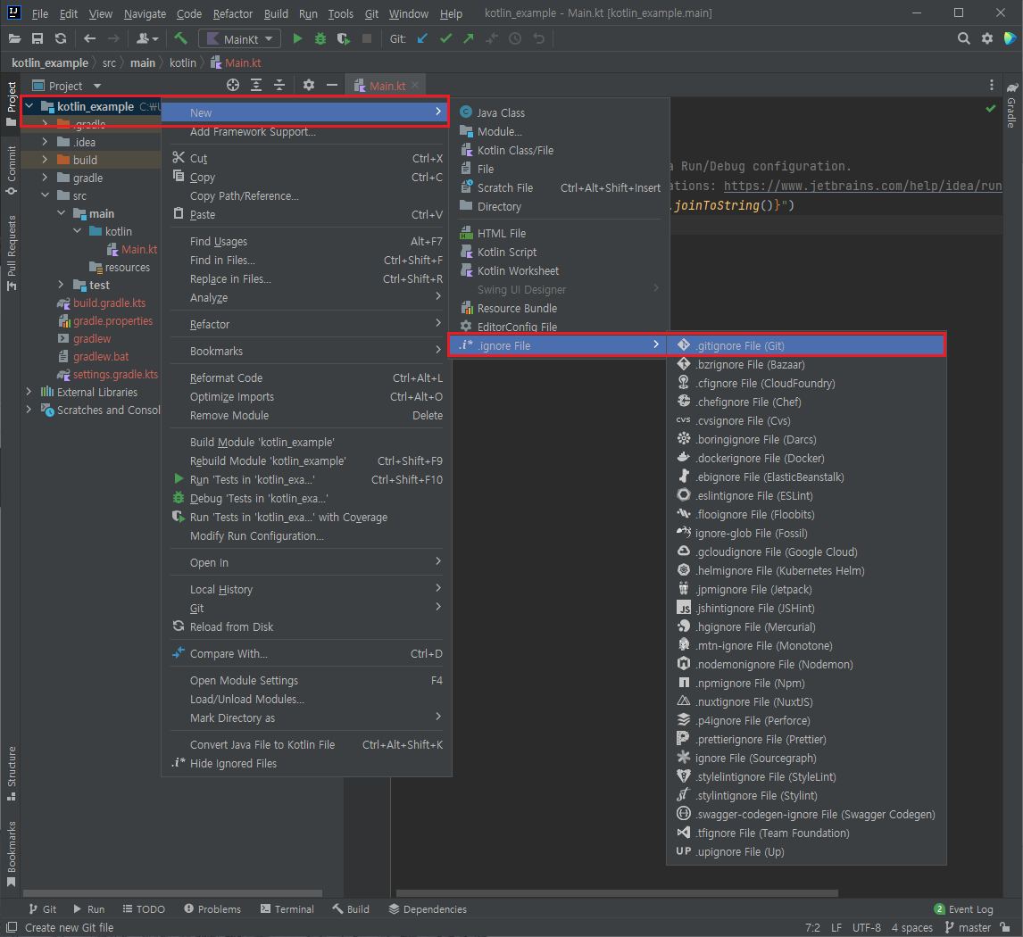Open the Refactor submenu in context menu
1023x937 pixels.
pos(307,324)
